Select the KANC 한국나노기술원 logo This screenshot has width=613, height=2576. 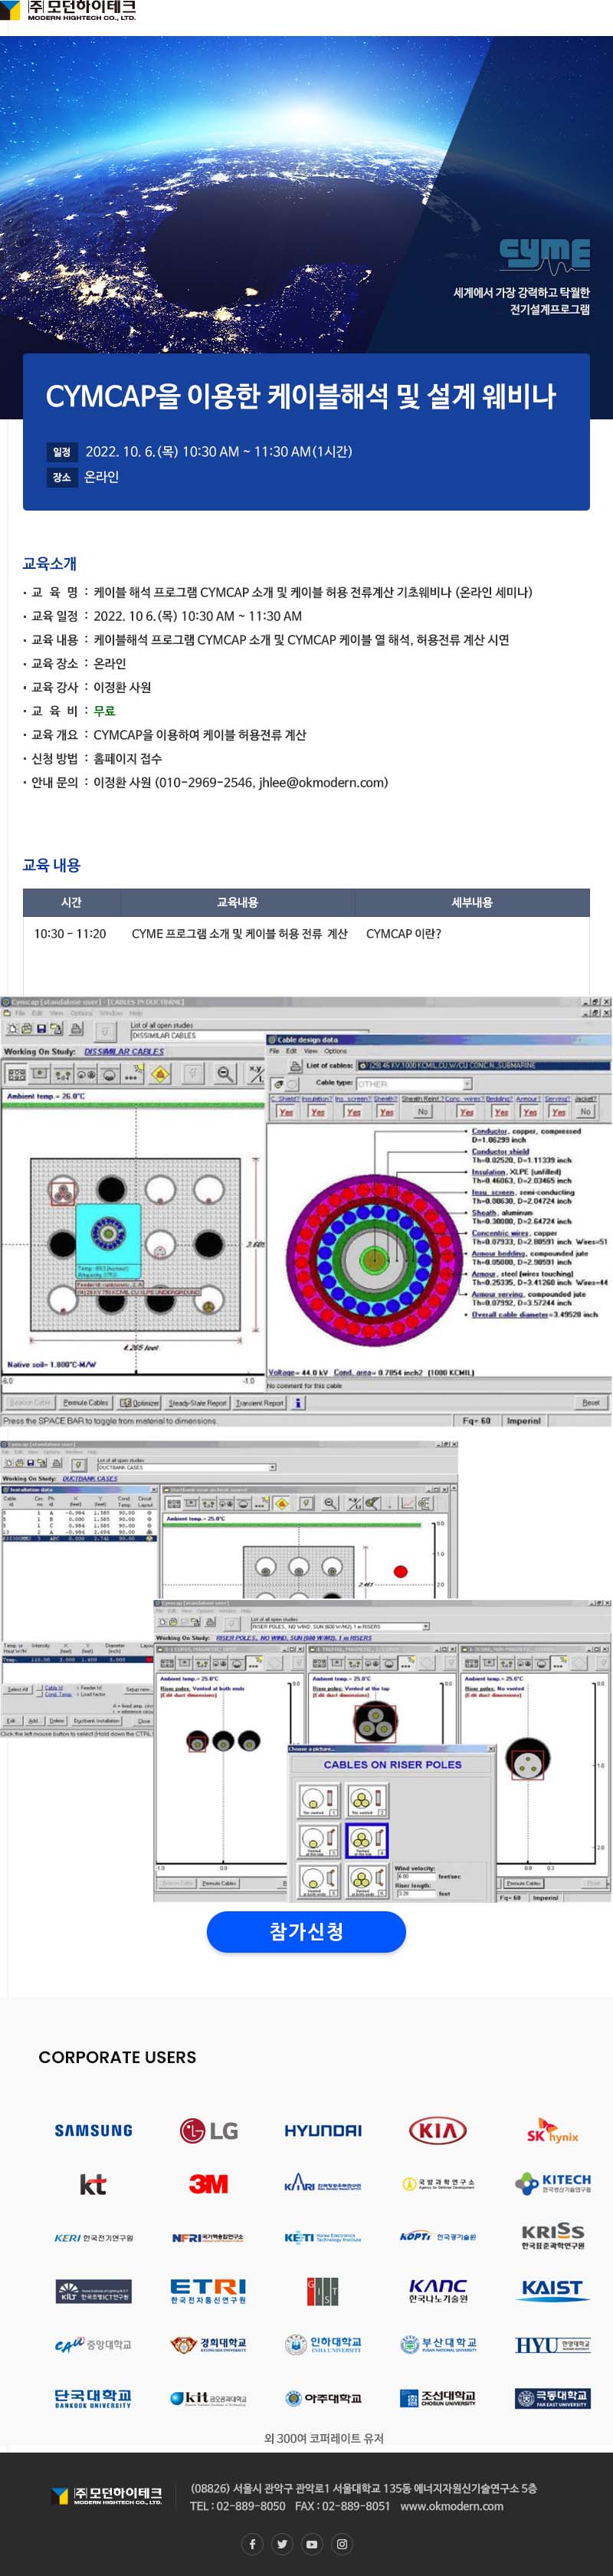tap(438, 2291)
